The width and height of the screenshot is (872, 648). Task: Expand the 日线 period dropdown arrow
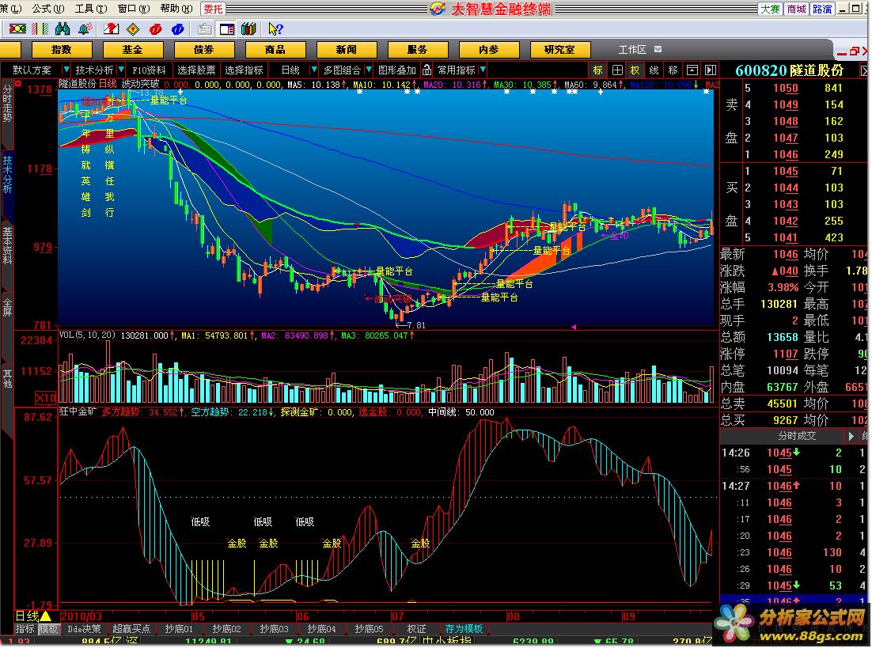[313, 70]
